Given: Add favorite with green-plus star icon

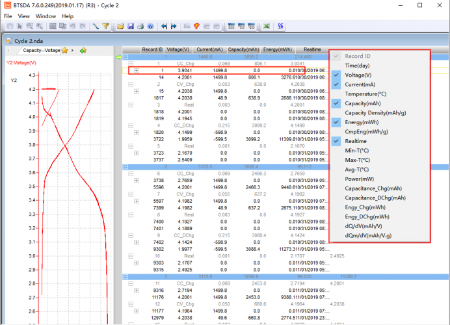Looking at the screenshot, I should (x=83, y=51).
